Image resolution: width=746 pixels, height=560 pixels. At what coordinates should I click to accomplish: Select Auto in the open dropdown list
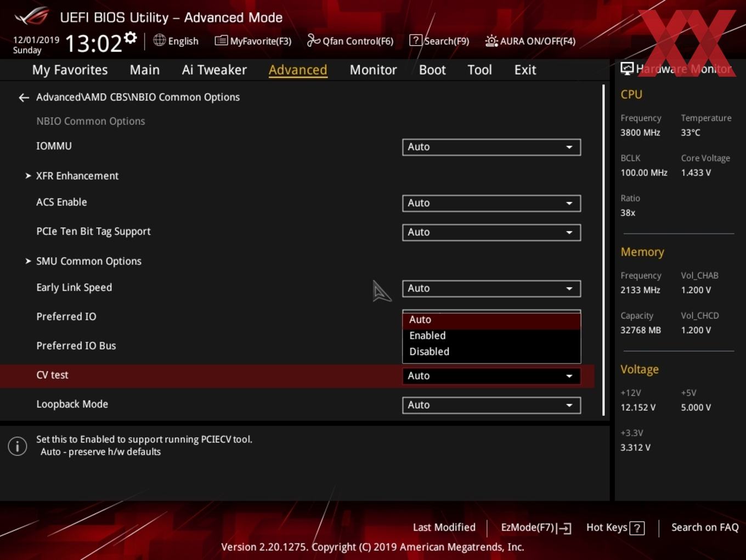pyautogui.click(x=491, y=320)
